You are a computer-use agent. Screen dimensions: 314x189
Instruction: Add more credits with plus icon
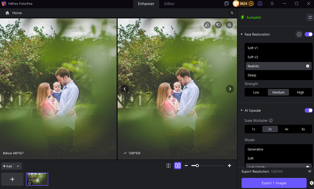251,4
